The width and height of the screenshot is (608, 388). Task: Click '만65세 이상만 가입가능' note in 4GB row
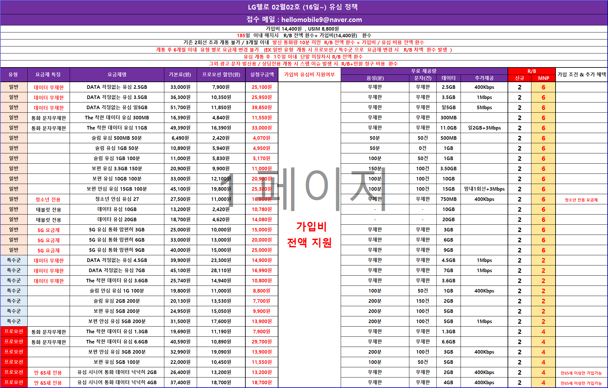pyautogui.click(x=581, y=383)
